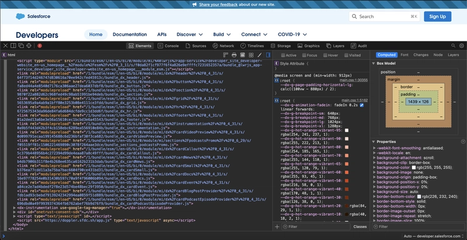Open the Storage tab in the inspector
This screenshot has height=240, width=467.
[280, 45]
